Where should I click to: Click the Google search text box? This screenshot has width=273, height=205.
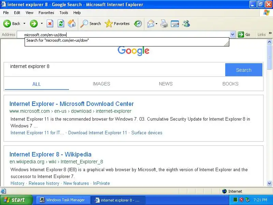click(x=115, y=69)
